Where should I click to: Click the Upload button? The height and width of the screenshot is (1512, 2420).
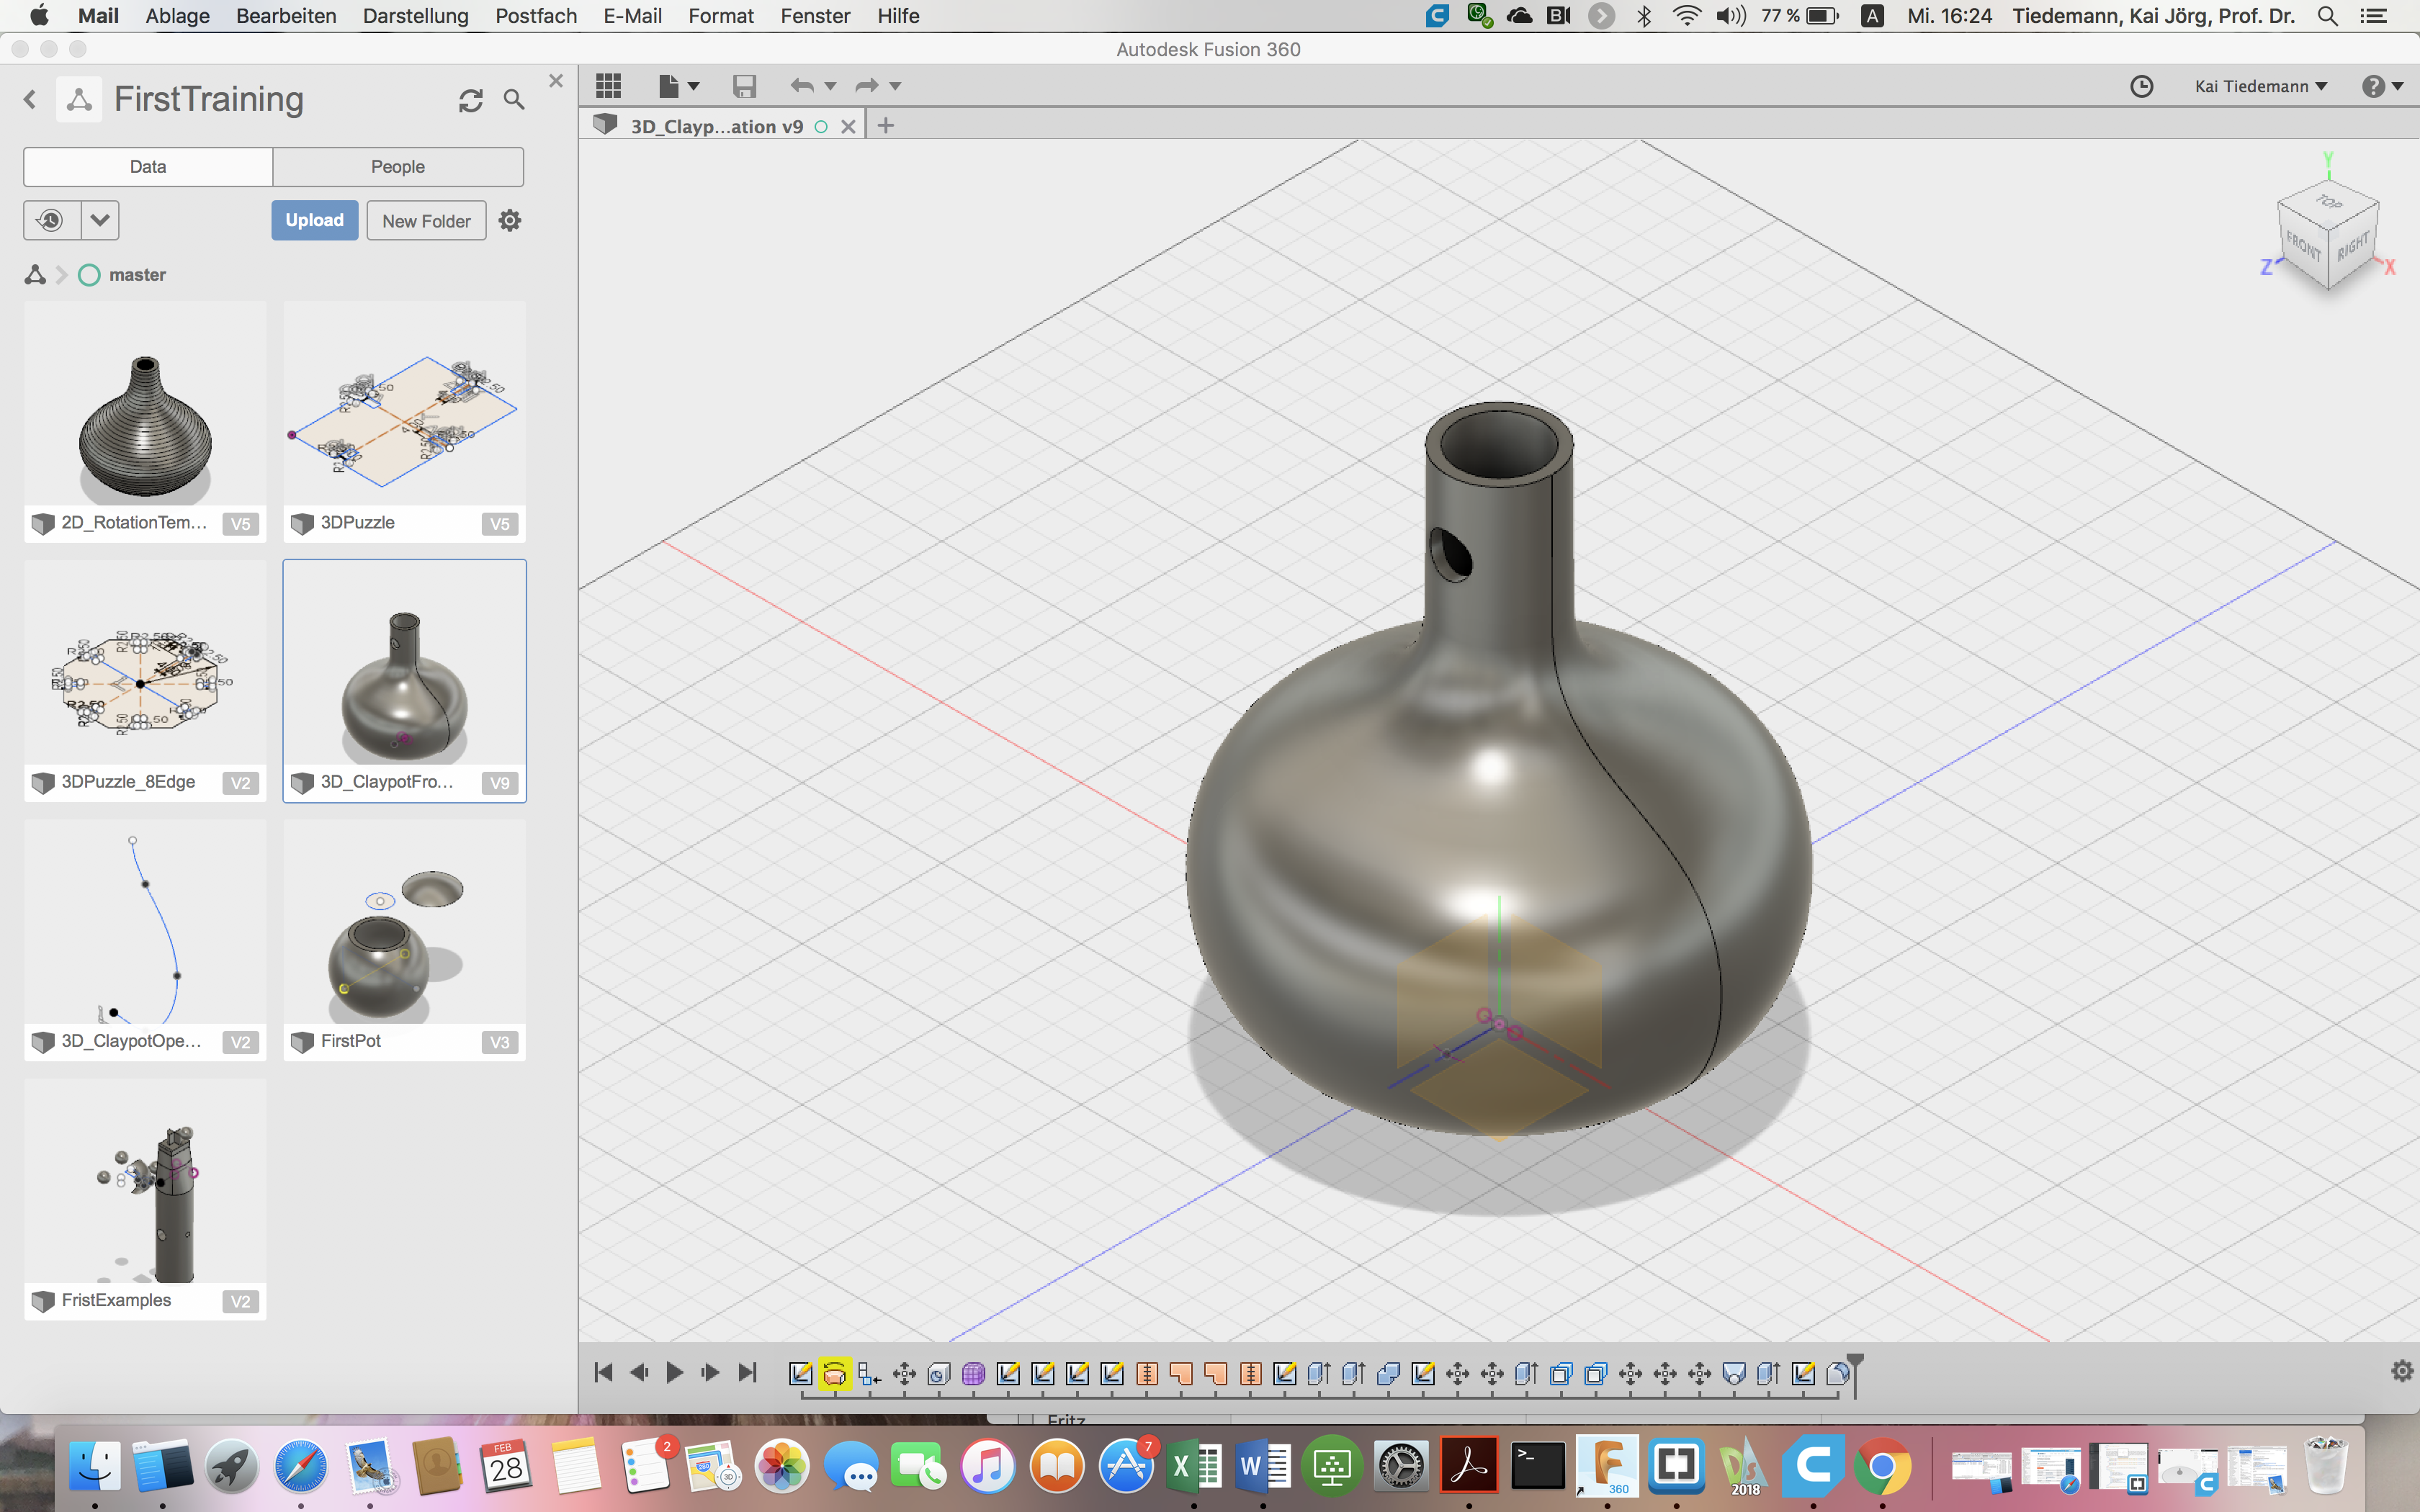click(314, 220)
